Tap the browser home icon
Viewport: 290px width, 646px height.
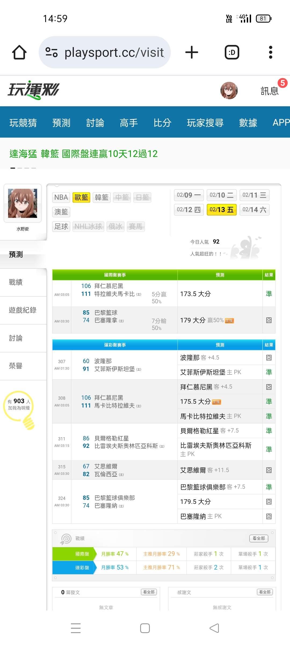point(19,52)
